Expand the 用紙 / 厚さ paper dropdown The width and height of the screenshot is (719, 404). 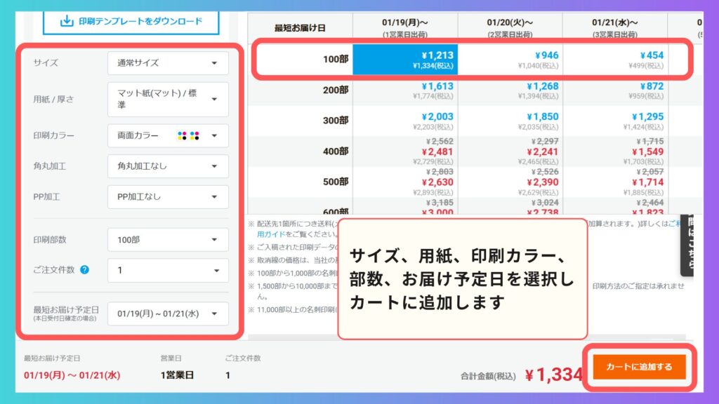[x=168, y=100]
